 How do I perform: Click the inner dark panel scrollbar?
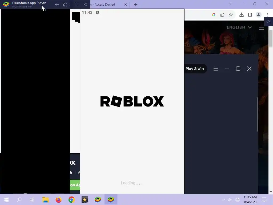click(257, 114)
